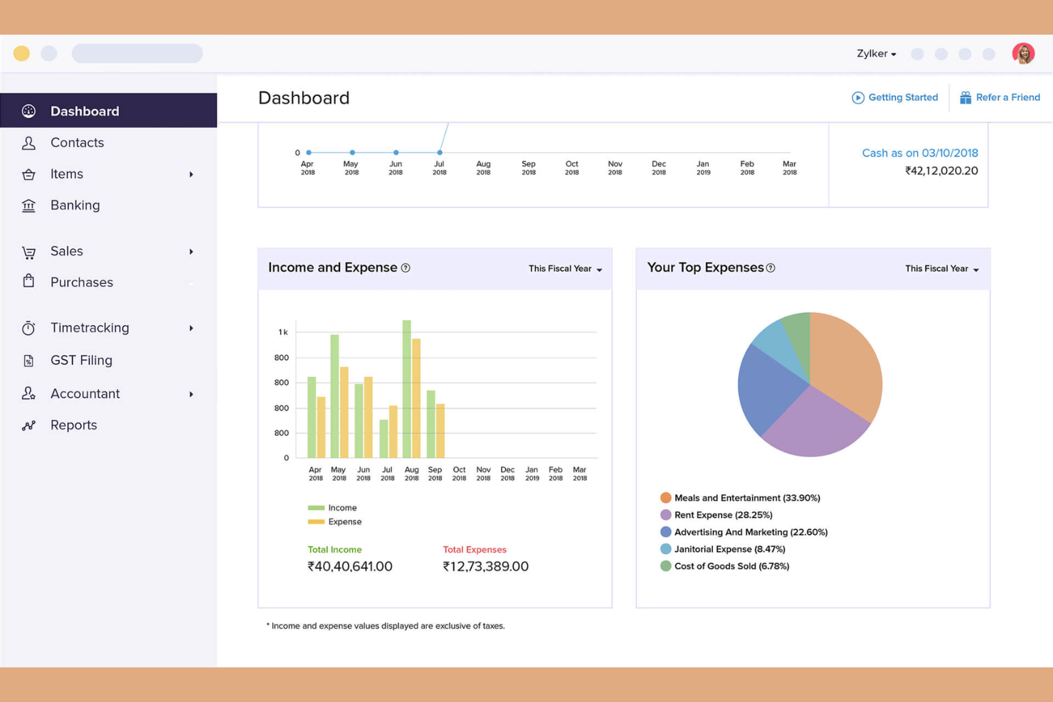Screen dimensions: 1053x702
Task: Click the Getting Started link
Action: (x=895, y=97)
